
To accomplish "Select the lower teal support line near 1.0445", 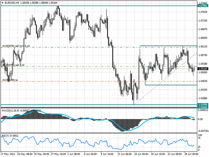I will point(170,85).
